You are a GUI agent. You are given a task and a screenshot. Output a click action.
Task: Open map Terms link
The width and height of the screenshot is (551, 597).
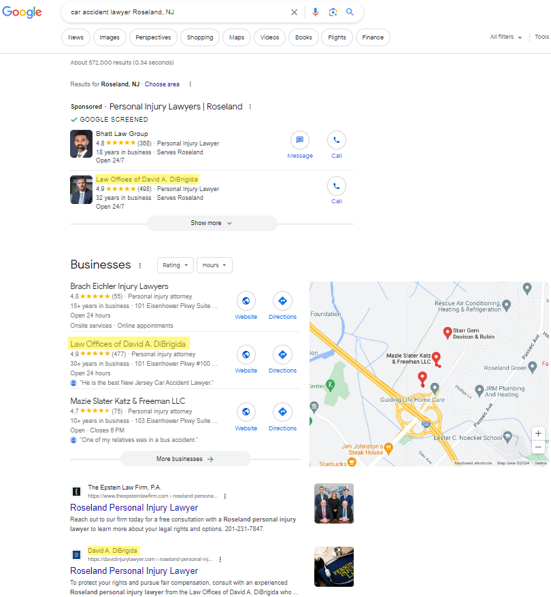pos(540,463)
